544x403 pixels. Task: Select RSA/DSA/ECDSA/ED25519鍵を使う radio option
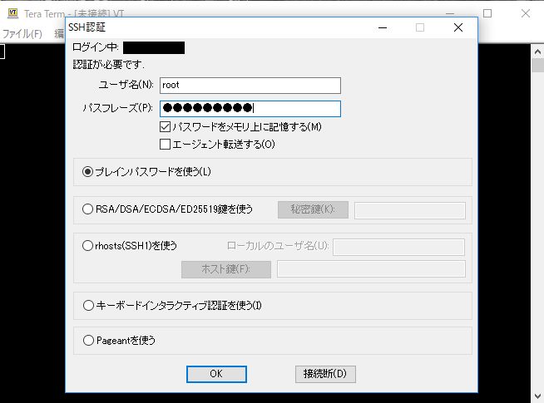(x=88, y=209)
